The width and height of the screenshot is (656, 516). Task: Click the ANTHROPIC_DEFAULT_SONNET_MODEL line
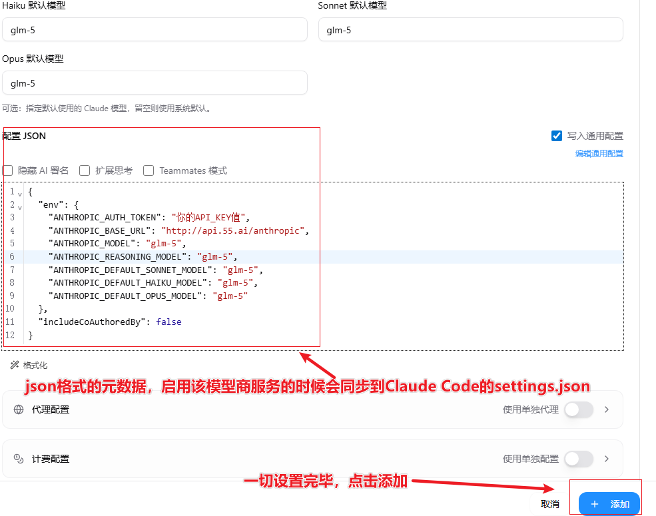coord(156,270)
